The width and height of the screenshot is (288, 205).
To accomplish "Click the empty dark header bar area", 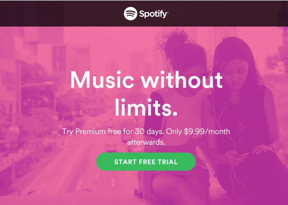I will [x=55, y=14].
